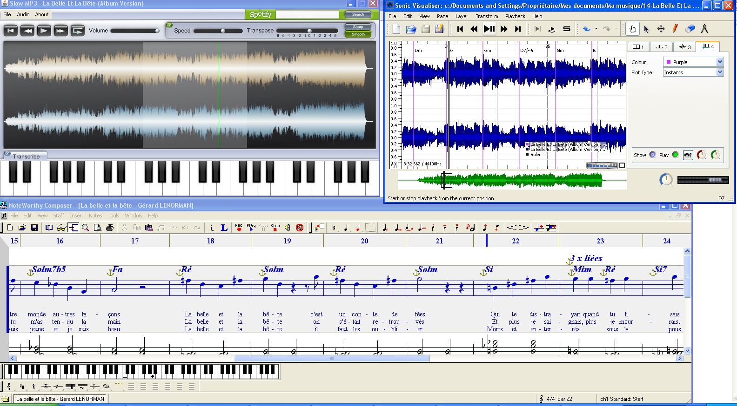The image size is (737, 406).
Task: Toggle loop playback in Sonic Visualiser
Action: click(552, 29)
